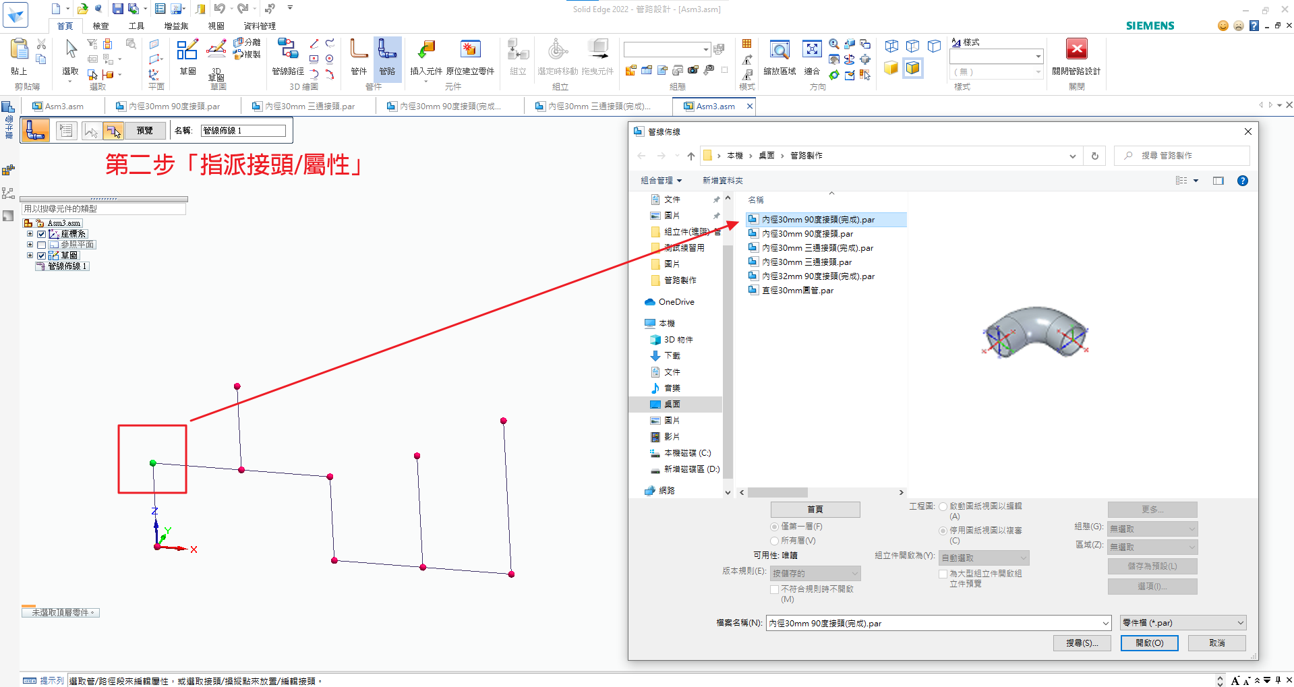Check 為大型組立件開啟組立件預覽 checkbox
The image size is (1294, 687).
pos(943,574)
